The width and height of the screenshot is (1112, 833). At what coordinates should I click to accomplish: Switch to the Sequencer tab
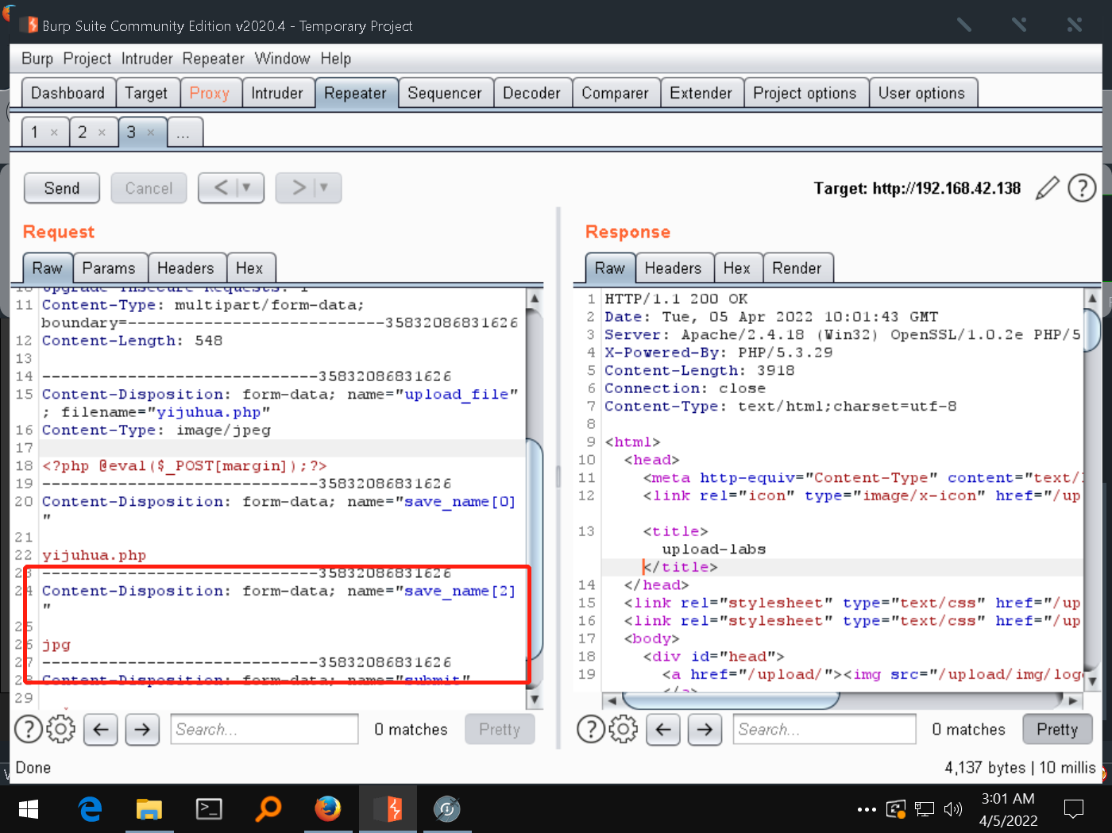click(x=445, y=93)
